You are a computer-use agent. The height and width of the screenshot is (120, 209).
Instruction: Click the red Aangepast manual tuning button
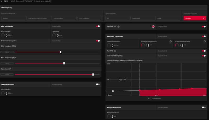click(x=195, y=18)
